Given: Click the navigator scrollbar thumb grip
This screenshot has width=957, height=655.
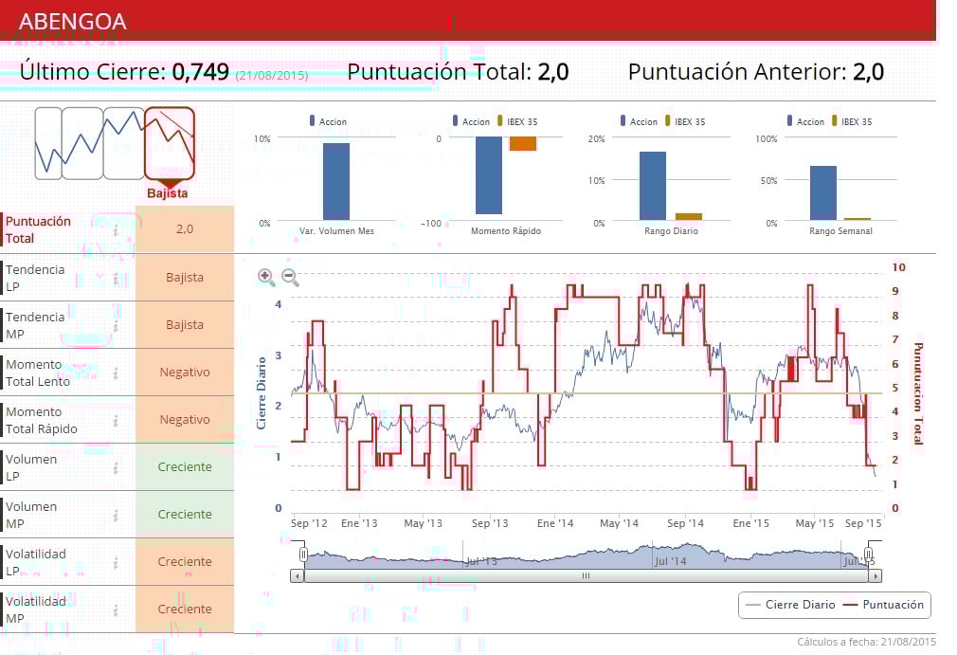Looking at the screenshot, I should pyautogui.click(x=586, y=575).
